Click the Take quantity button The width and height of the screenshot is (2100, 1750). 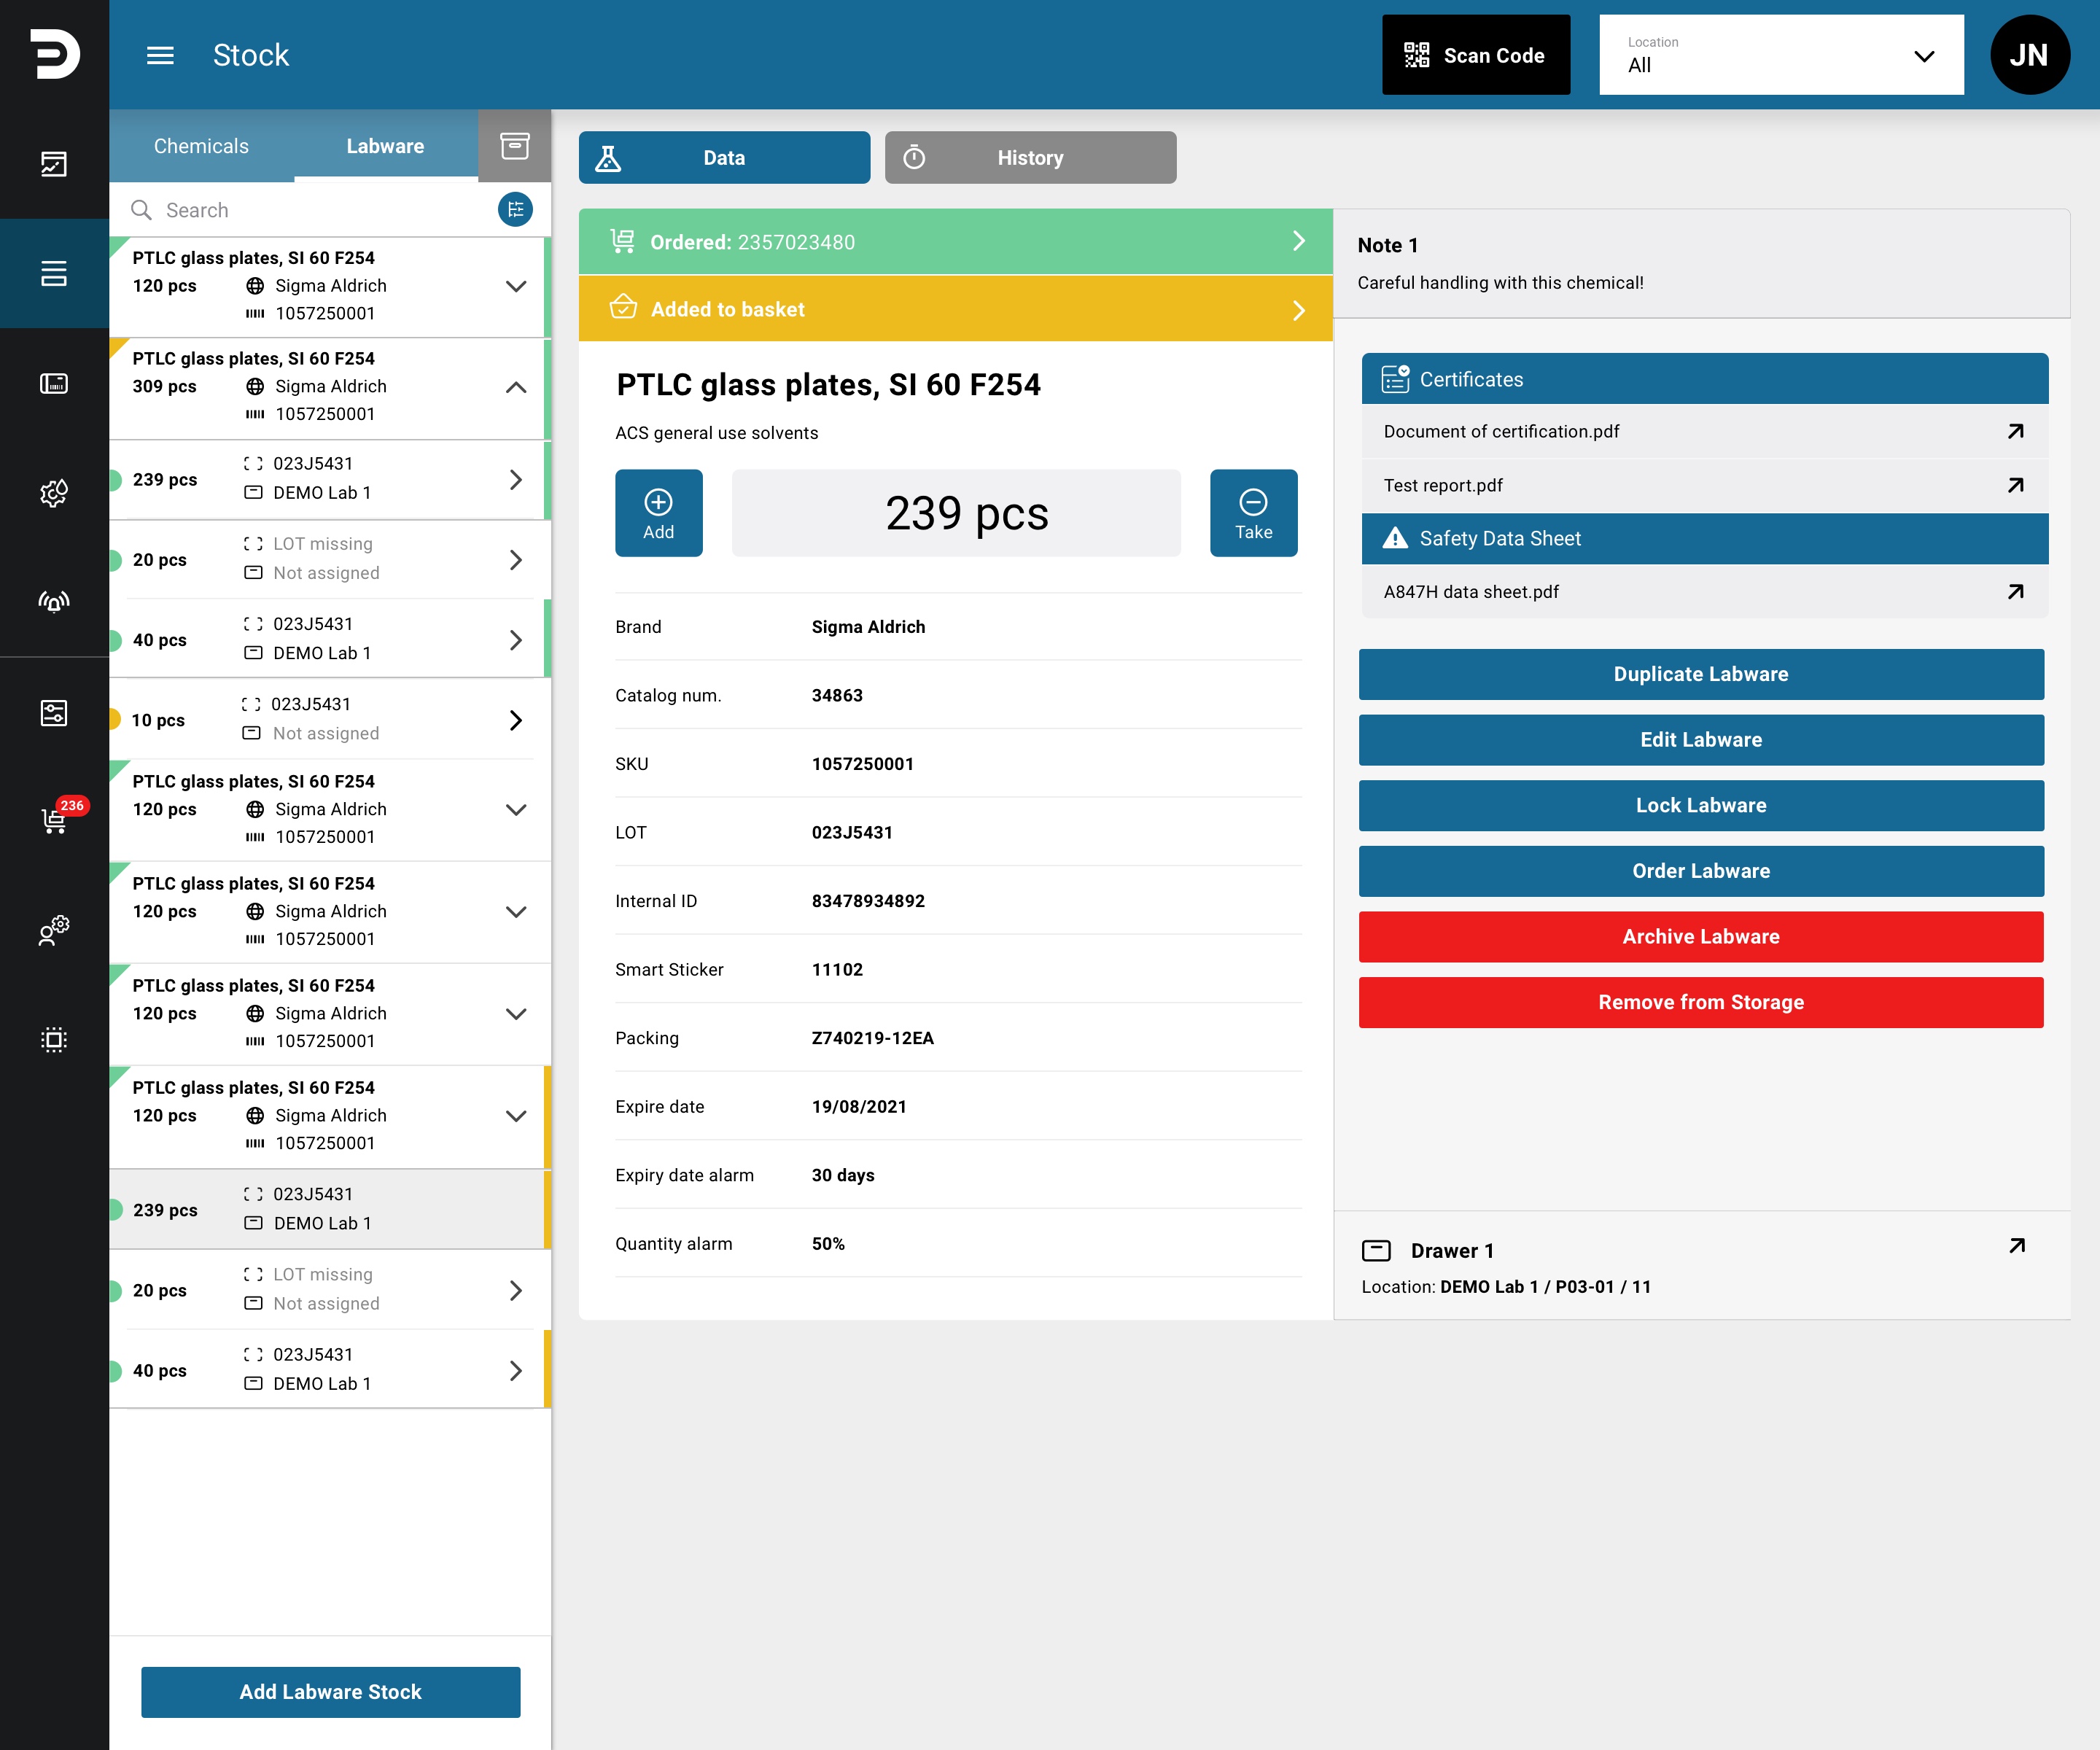click(x=1253, y=513)
